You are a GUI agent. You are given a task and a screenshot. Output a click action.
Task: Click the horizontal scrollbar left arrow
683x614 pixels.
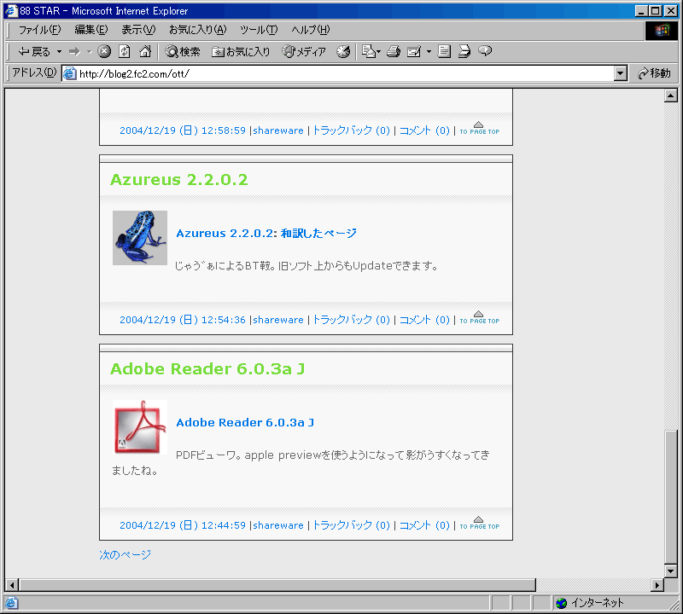(12, 585)
